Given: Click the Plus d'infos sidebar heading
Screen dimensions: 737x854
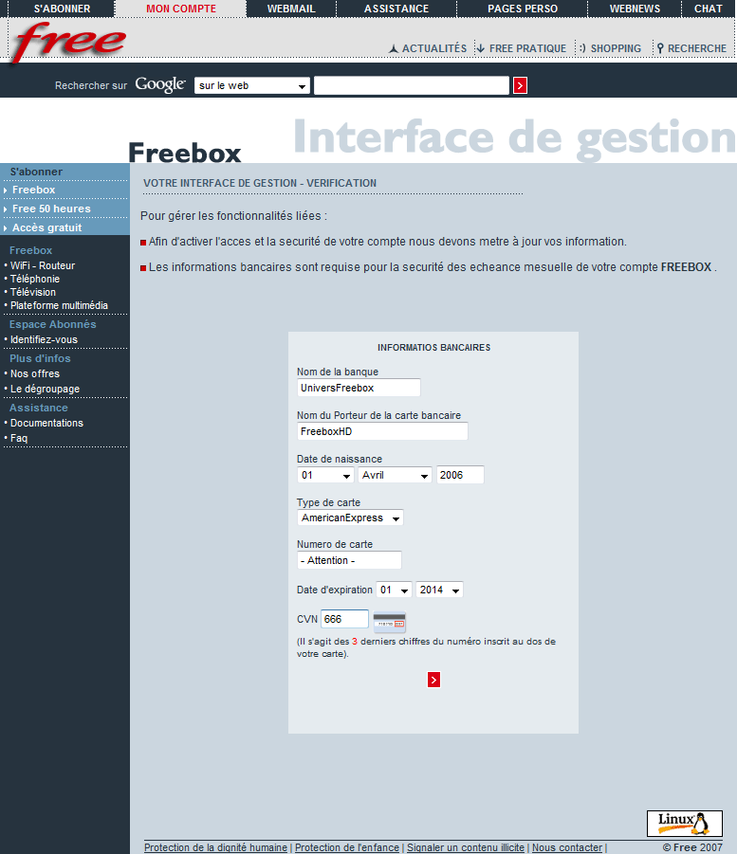Looking at the screenshot, I should [x=40, y=359].
